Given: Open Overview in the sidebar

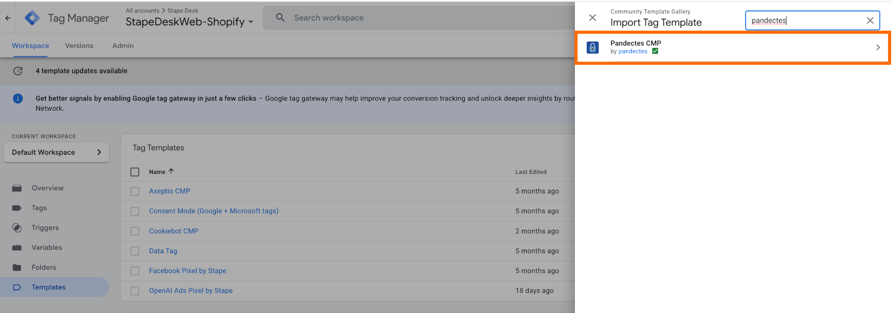Looking at the screenshot, I should pyautogui.click(x=47, y=188).
